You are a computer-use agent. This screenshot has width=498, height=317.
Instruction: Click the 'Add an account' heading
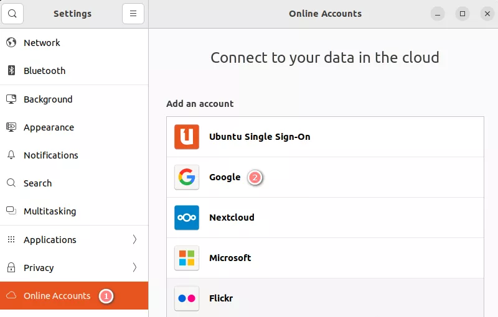pyautogui.click(x=200, y=104)
